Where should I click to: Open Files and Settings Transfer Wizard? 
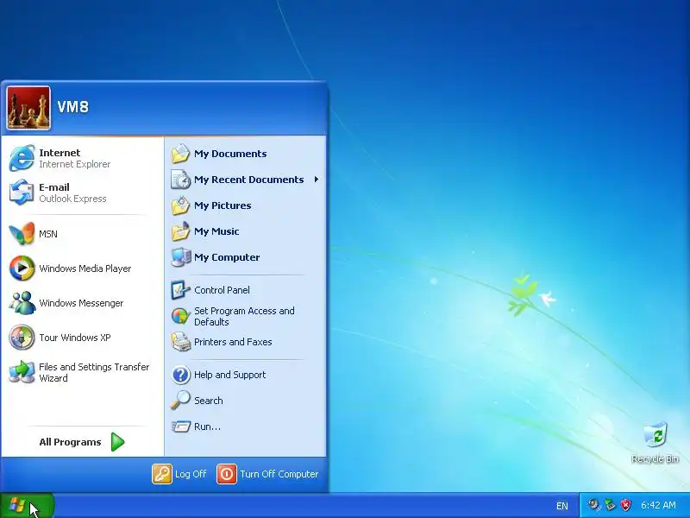82,372
